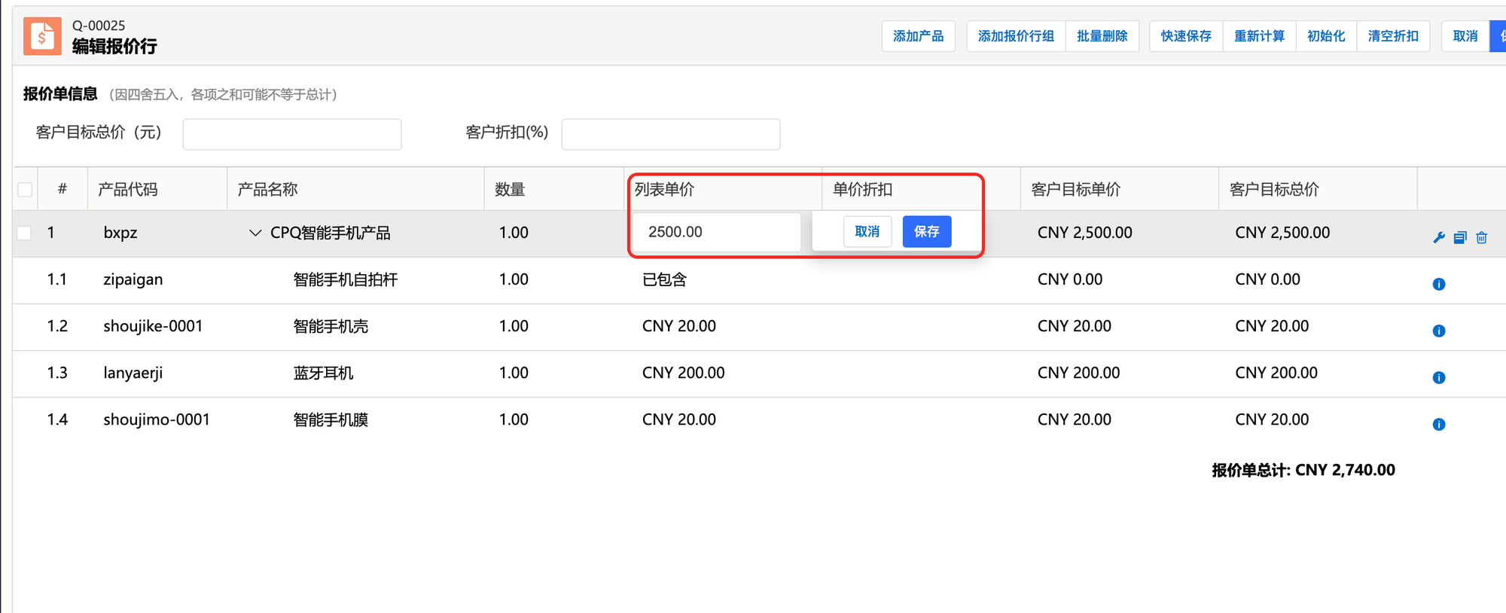This screenshot has height=613, width=1506.
Task: Click 添加报价行组 in the toolbar
Action: pyautogui.click(x=1015, y=36)
